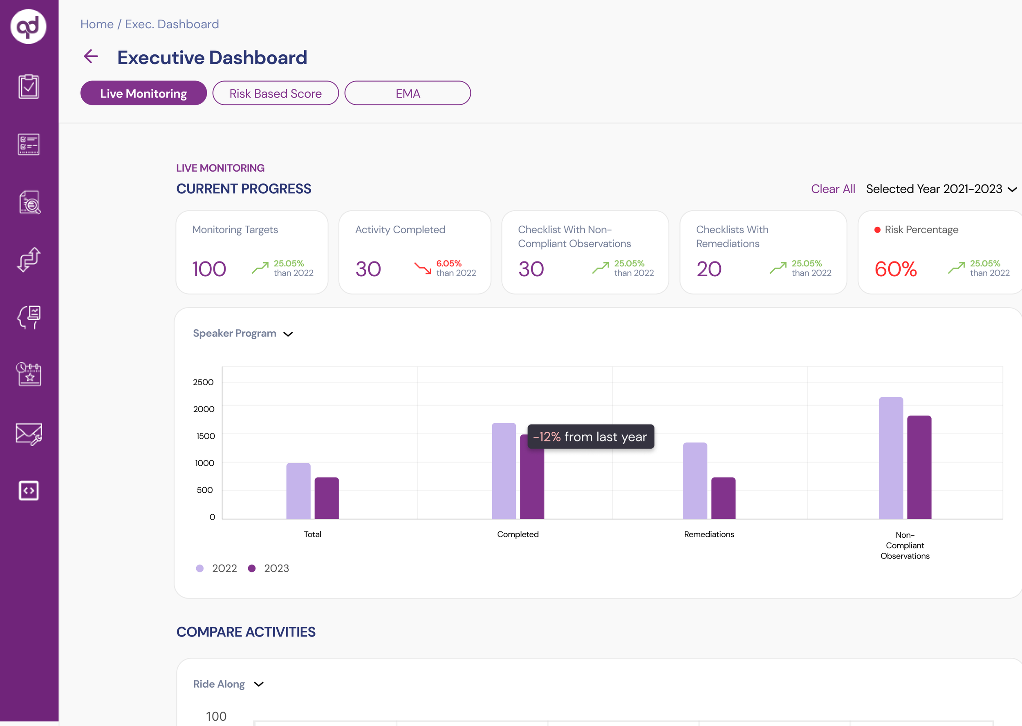Open the head insights sidebar icon
The height and width of the screenshot is (726, 1022).
(29, 317)
